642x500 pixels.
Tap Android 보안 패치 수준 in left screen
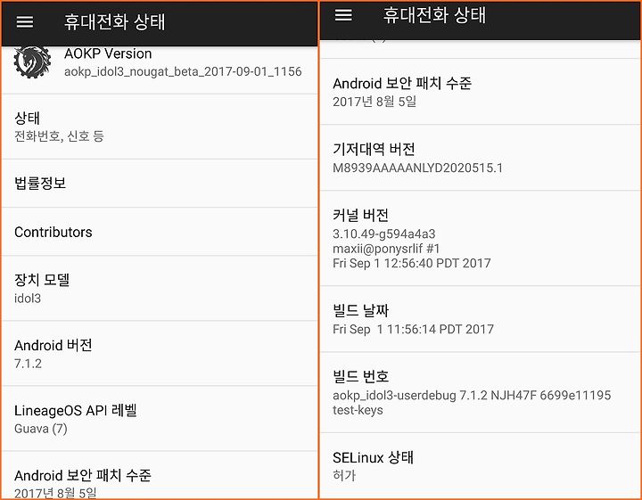[160, 475]
